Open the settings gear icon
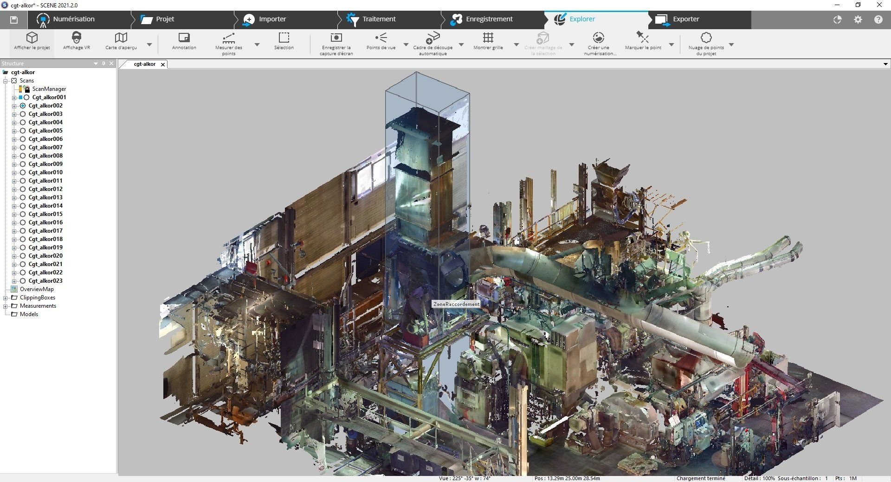Viewport: 891px width, 482px height. (x=858, y=19)
